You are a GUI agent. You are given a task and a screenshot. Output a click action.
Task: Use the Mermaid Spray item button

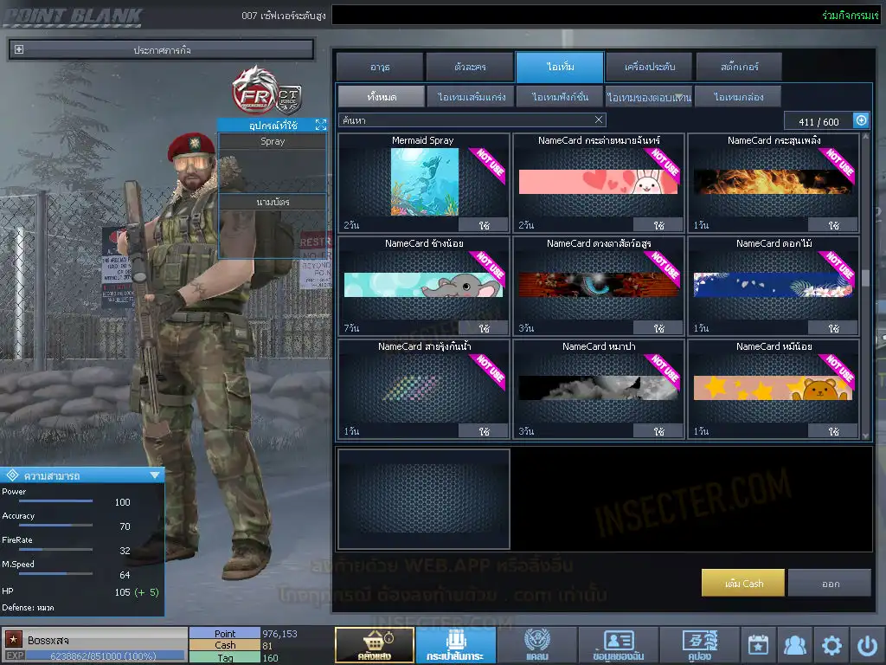click(484, 225)
